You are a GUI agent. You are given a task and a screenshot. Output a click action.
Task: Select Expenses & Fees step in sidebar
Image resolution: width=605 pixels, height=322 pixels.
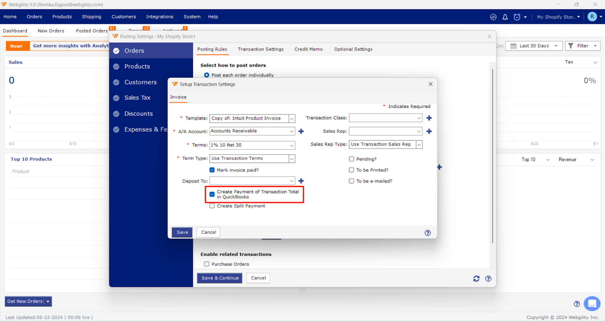pyautogui.click(x=138, y=129)
